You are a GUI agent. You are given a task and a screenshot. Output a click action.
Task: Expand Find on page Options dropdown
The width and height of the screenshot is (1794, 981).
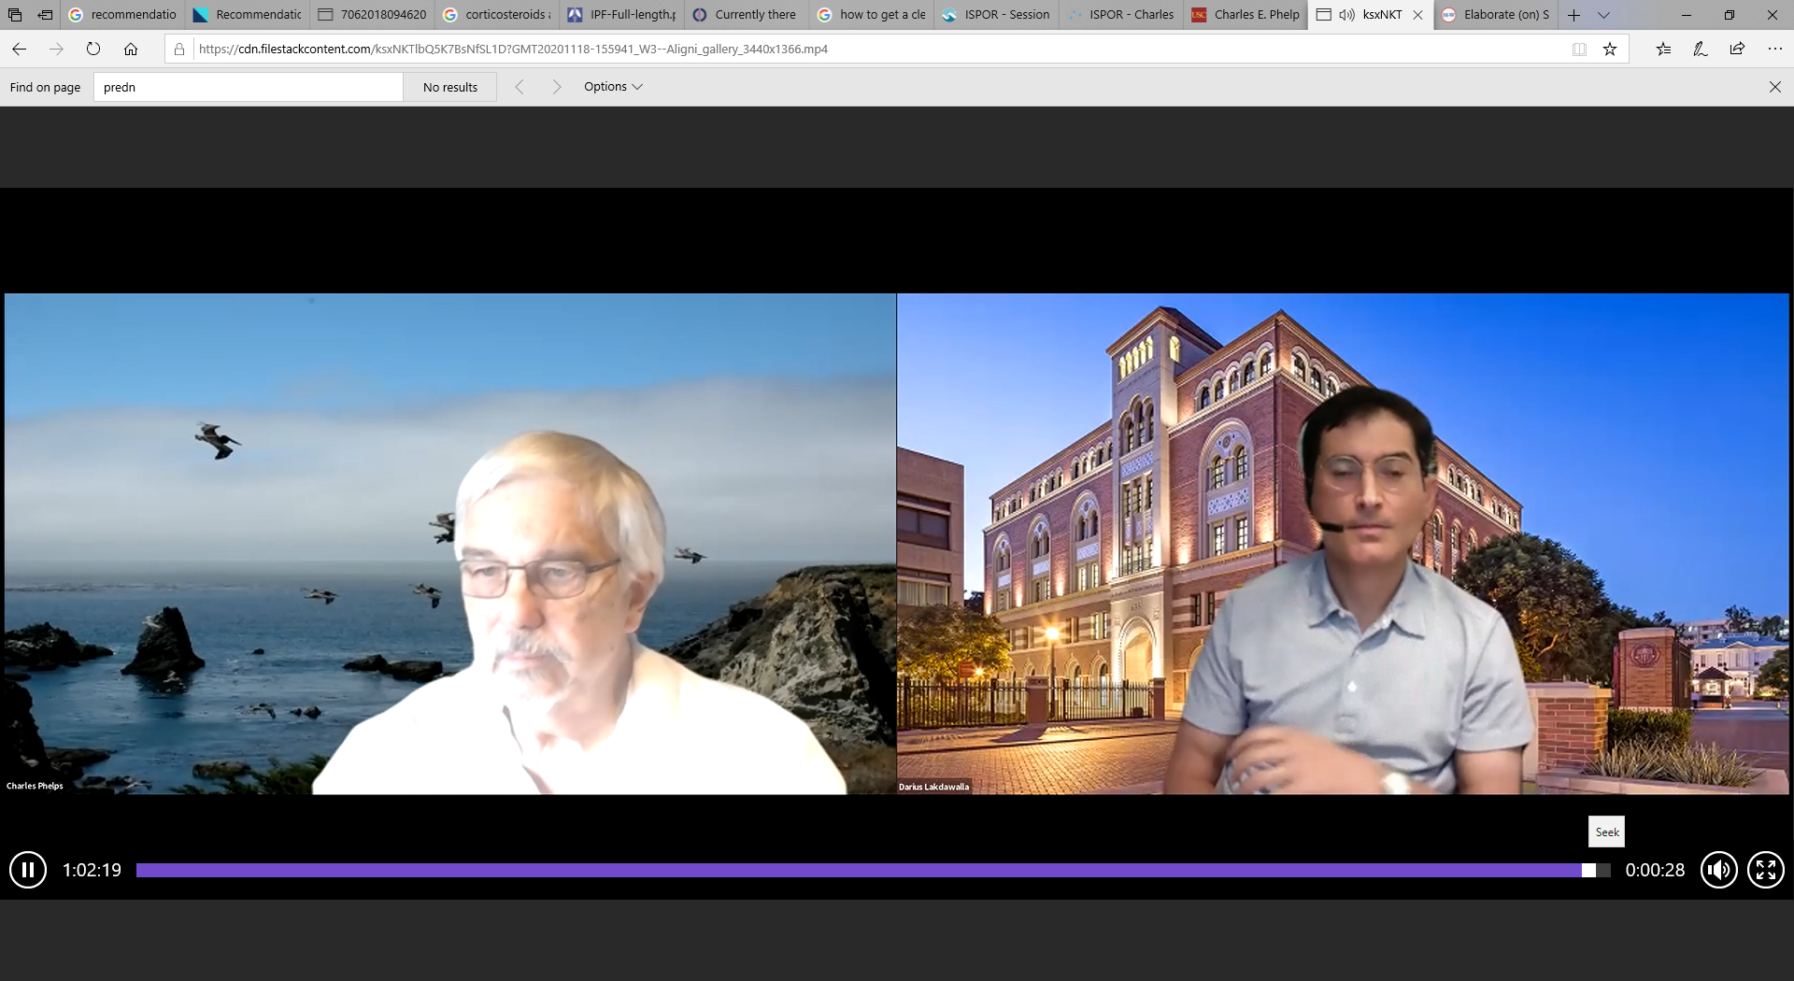613,87
